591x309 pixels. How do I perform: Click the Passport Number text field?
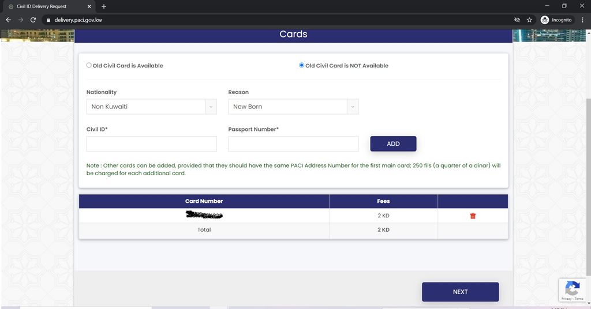[293, 144]
